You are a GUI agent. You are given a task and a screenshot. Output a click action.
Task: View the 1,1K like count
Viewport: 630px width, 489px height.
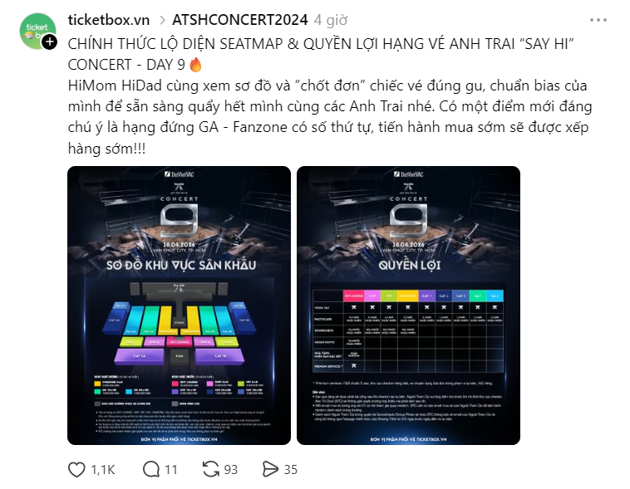click(x=103, y=469)
